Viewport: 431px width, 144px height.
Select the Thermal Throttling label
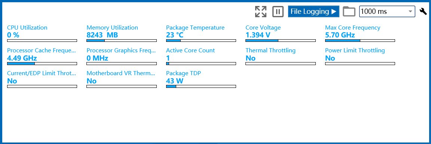(x=270, y=50)
